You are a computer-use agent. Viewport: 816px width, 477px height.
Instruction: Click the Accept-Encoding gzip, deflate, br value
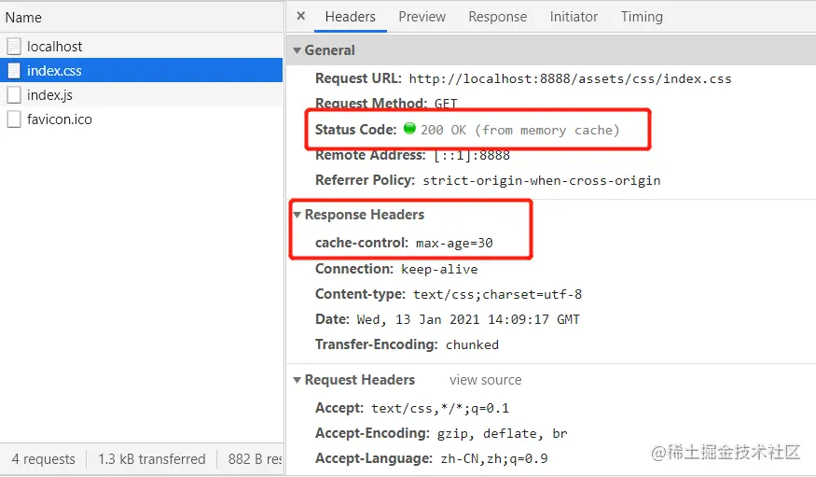(x=503, y=433)
